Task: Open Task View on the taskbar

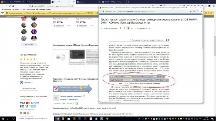Action: (13, 119)
